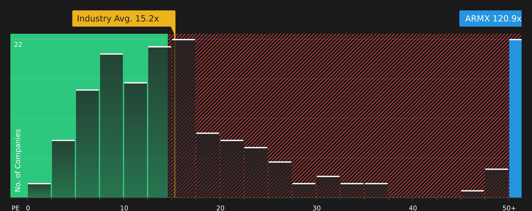Click the hatched bar for PE 32.5-35
The height and width of the screenshot is (211, 532).
pyautogui.click(x=352, y=191)
